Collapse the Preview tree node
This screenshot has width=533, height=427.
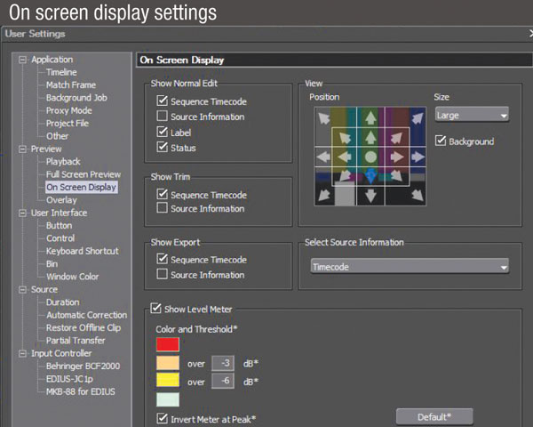(22, 149)
